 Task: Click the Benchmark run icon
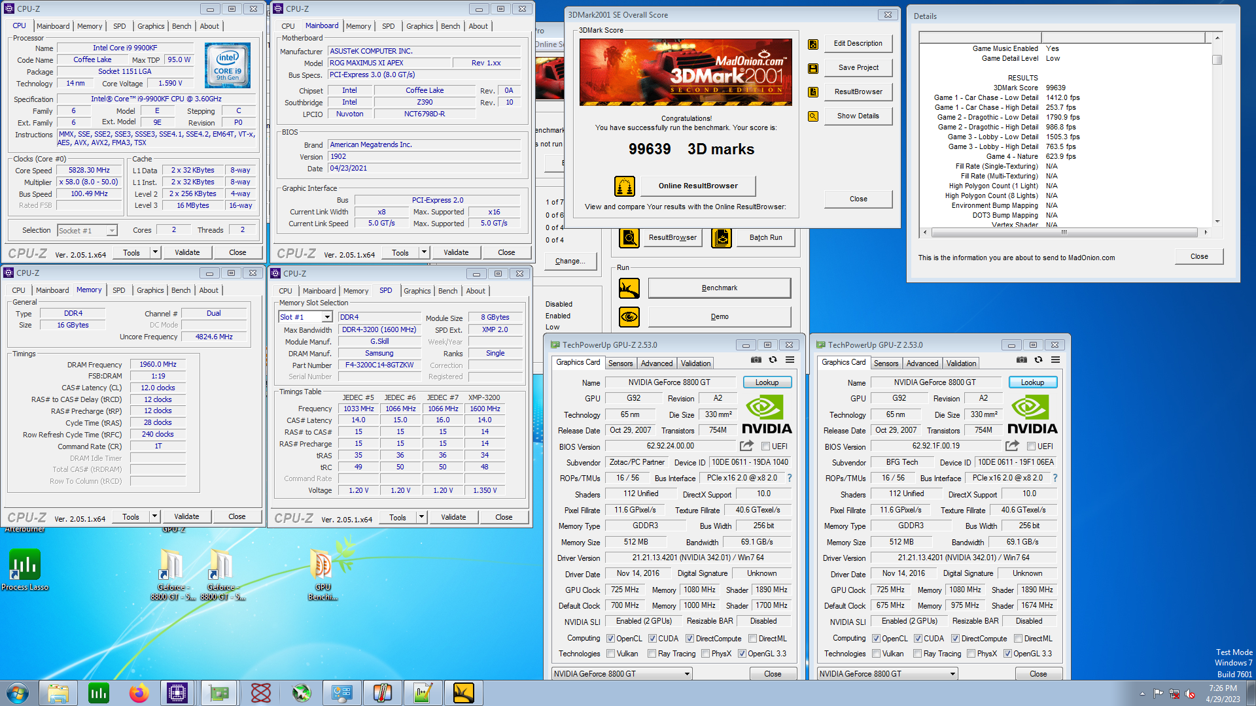(x=629, y=288)
